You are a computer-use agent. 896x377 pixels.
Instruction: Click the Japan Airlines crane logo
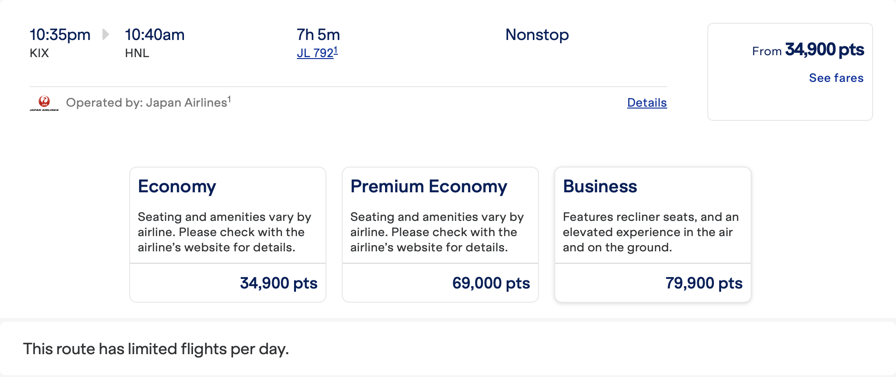click(44, 103)
